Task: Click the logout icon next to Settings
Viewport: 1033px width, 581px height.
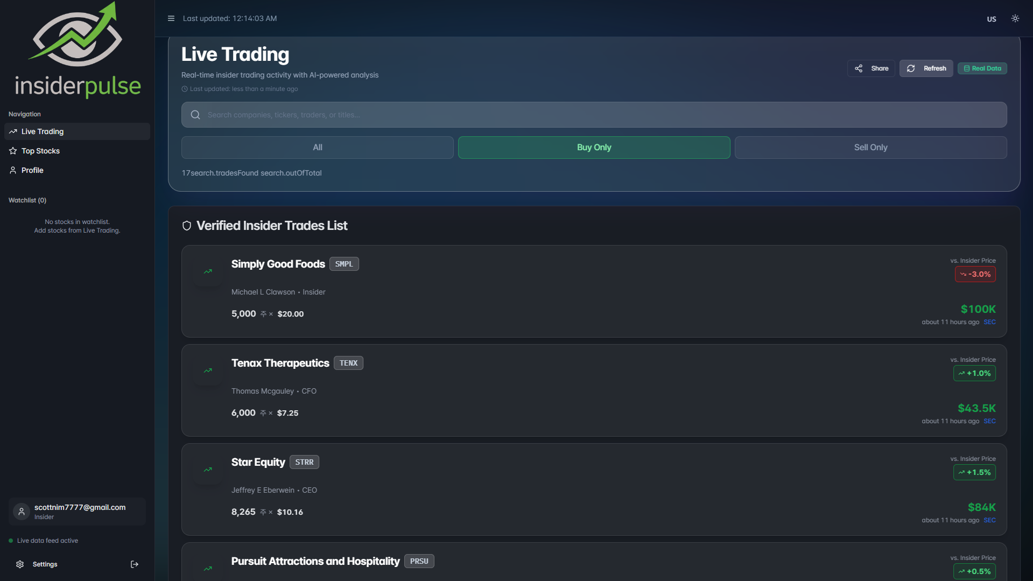Action: click(134, 564)
